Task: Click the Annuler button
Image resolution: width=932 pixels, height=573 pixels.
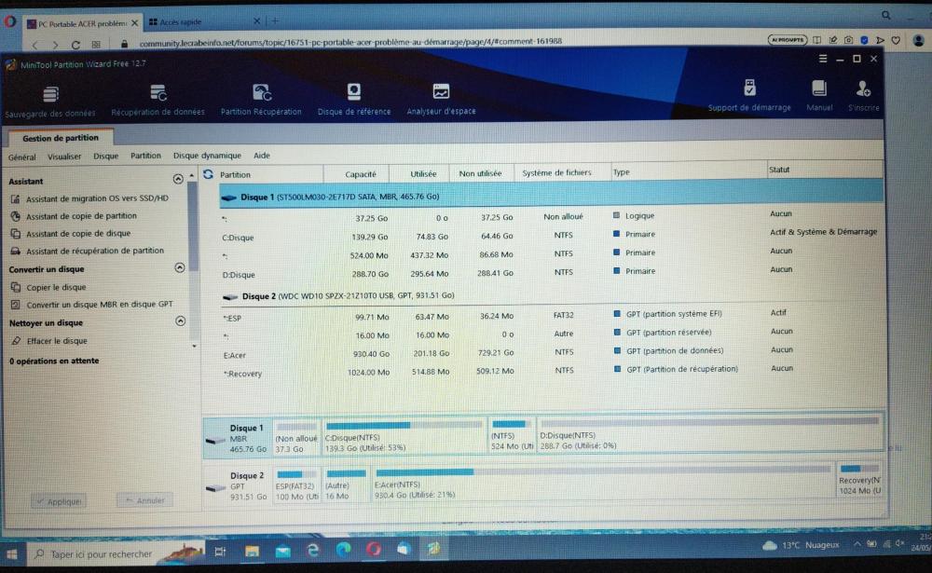Action: pyautogui.click(x=145, y=500)
